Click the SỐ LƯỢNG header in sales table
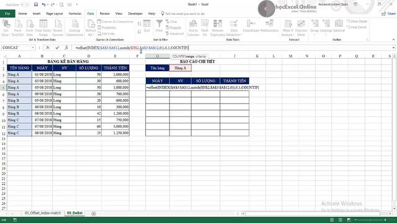This screenshot has width=397, height=223. (88, 68)
